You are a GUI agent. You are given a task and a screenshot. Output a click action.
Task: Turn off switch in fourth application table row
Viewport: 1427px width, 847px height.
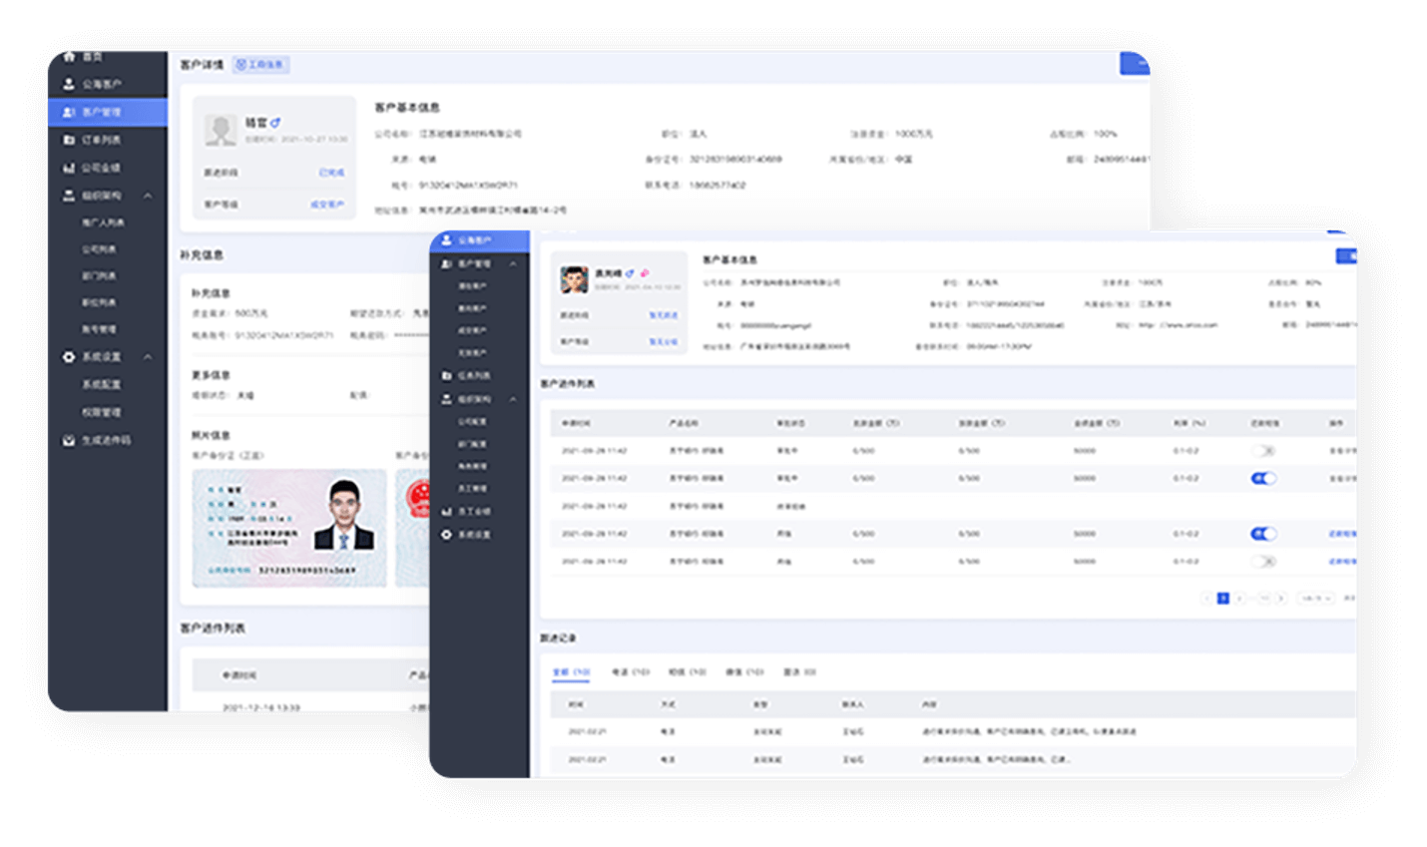pos(1264,534)
